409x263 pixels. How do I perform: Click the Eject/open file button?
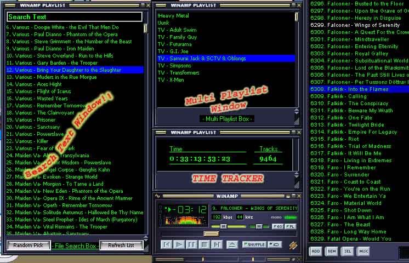click(232, 245)
